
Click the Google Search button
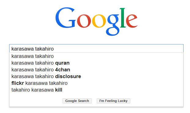pyautogui.click(x=77, y=101)
